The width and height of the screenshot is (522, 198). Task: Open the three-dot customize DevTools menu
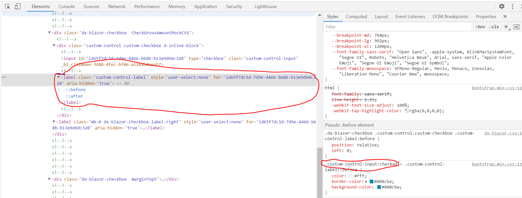point(512,7)
